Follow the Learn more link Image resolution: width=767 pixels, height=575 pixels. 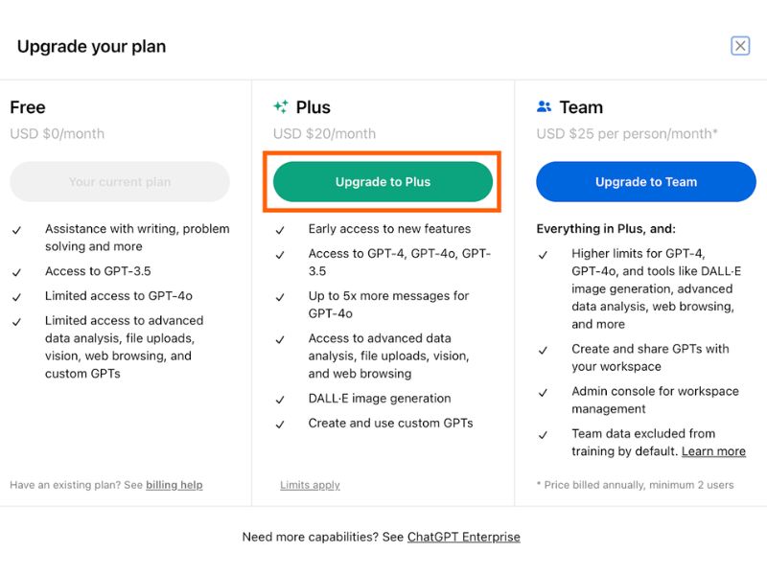(x=713, y=451)
